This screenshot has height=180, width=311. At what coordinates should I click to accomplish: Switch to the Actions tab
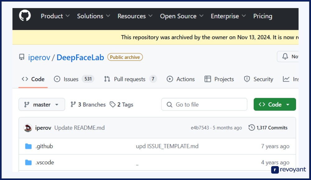(x=180, y=79)
